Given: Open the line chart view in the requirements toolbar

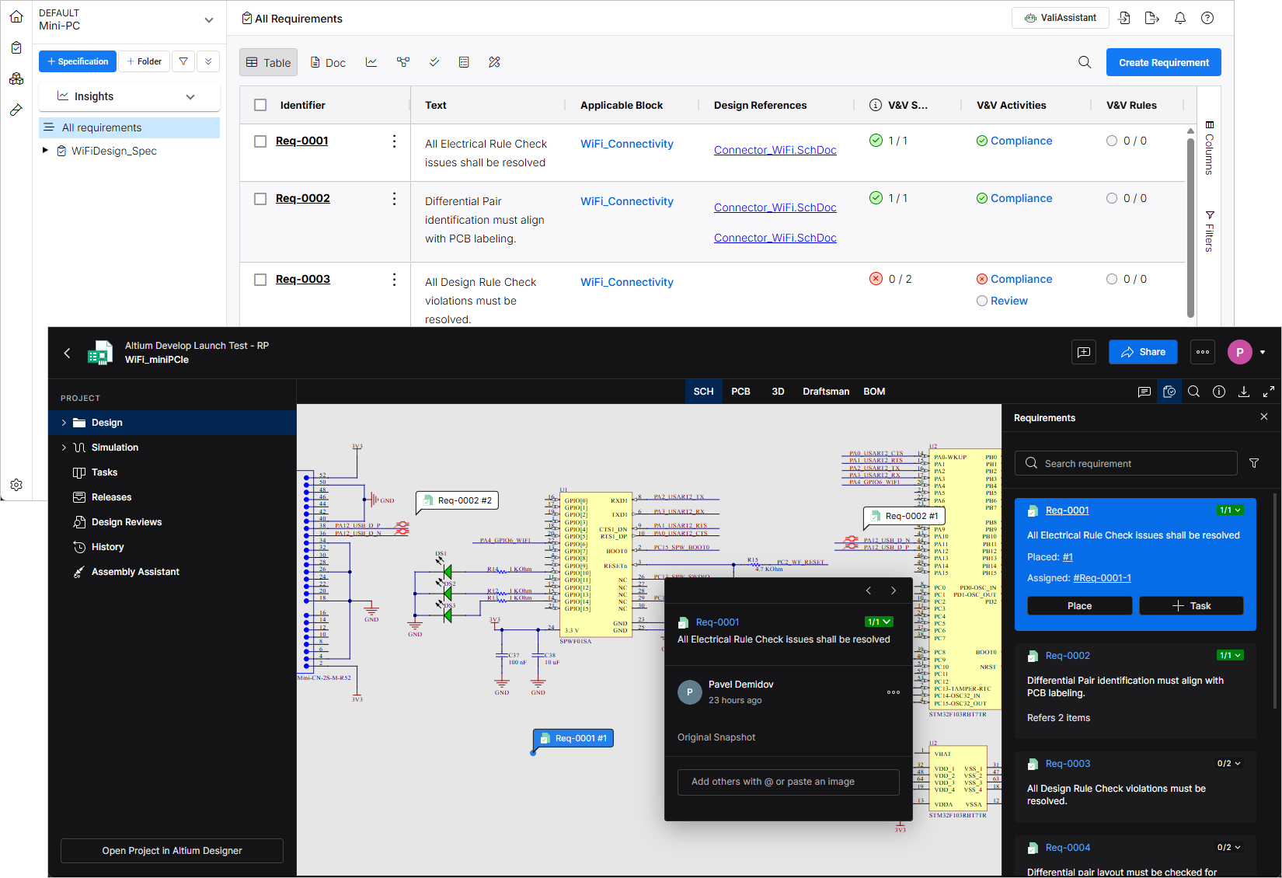Looking at the screenshot, I should 371,62.
